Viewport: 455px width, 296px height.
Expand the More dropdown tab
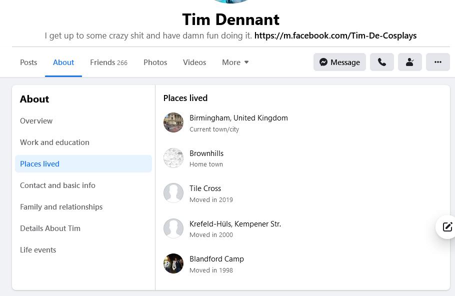(x=235, y=62)
